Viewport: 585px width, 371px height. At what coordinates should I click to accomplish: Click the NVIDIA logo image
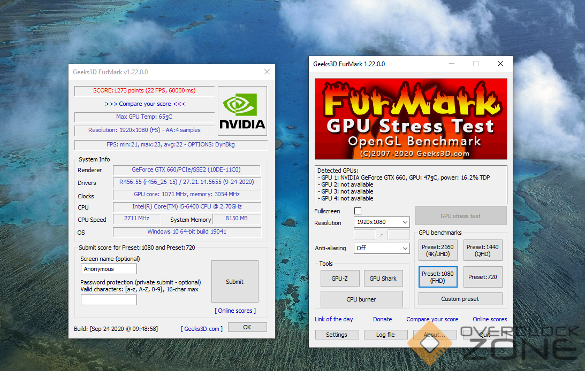242,111
